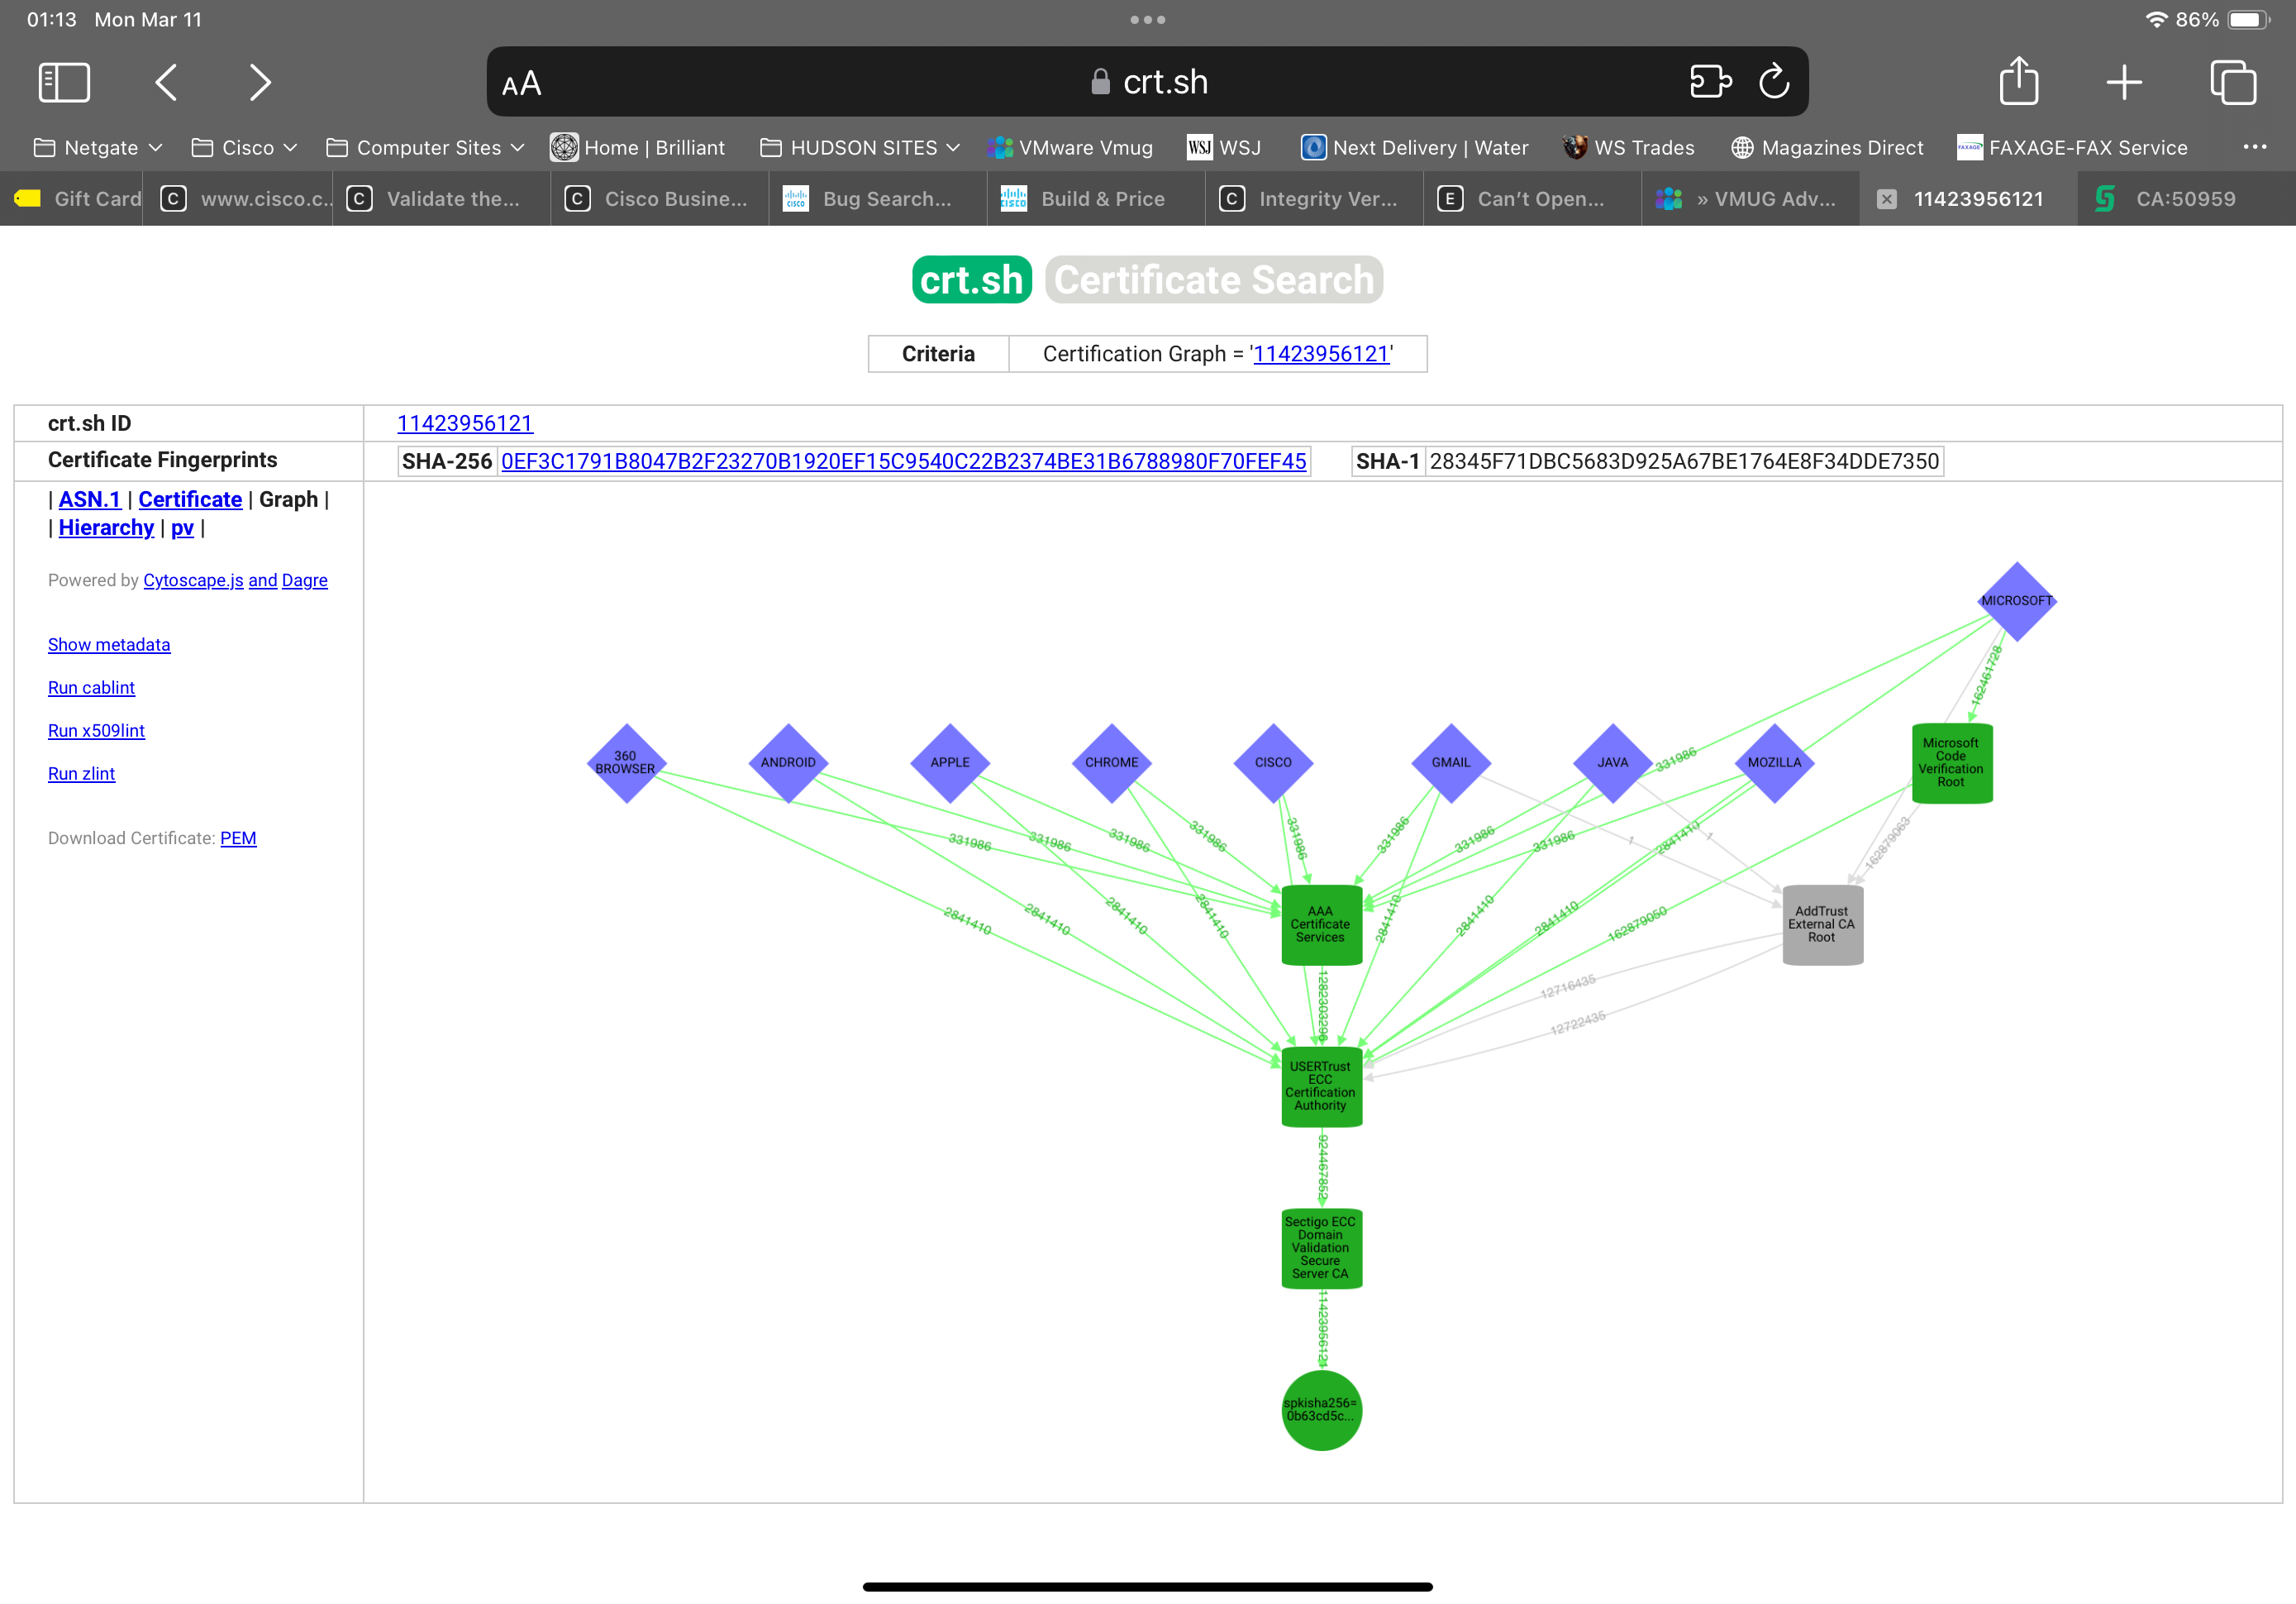Open a new tab with plus icon

(2123, 82)
